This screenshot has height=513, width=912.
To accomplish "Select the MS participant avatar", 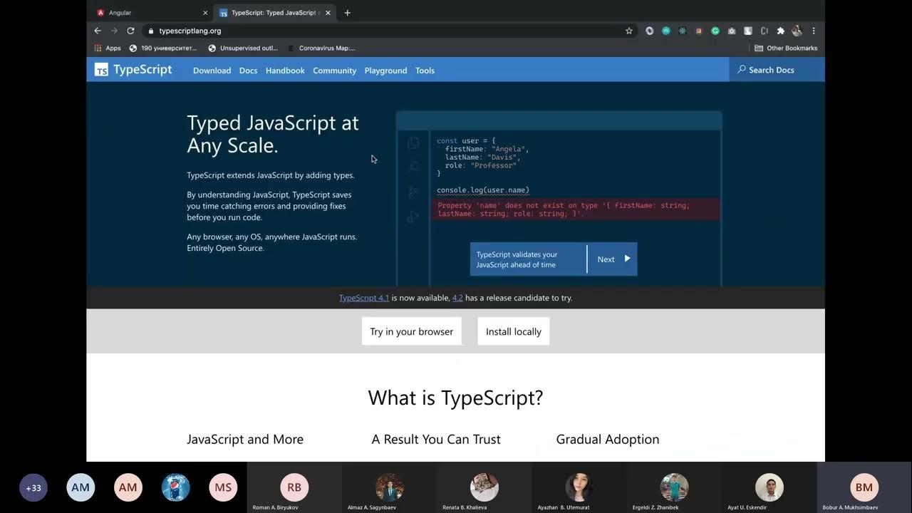I will coord(223,487).
